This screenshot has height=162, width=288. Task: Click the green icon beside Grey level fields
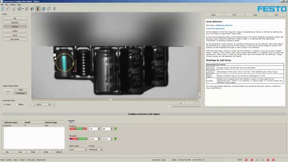coord(116,129)
